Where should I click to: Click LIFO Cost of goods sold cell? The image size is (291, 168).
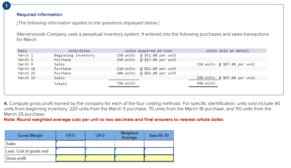[100, 151]
